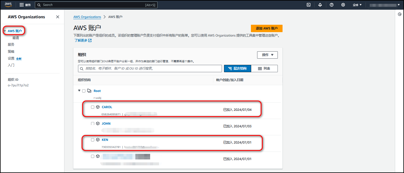Open the JOHN account link
The height and width of the screenshot is (173, 404).
pos(106,123)
